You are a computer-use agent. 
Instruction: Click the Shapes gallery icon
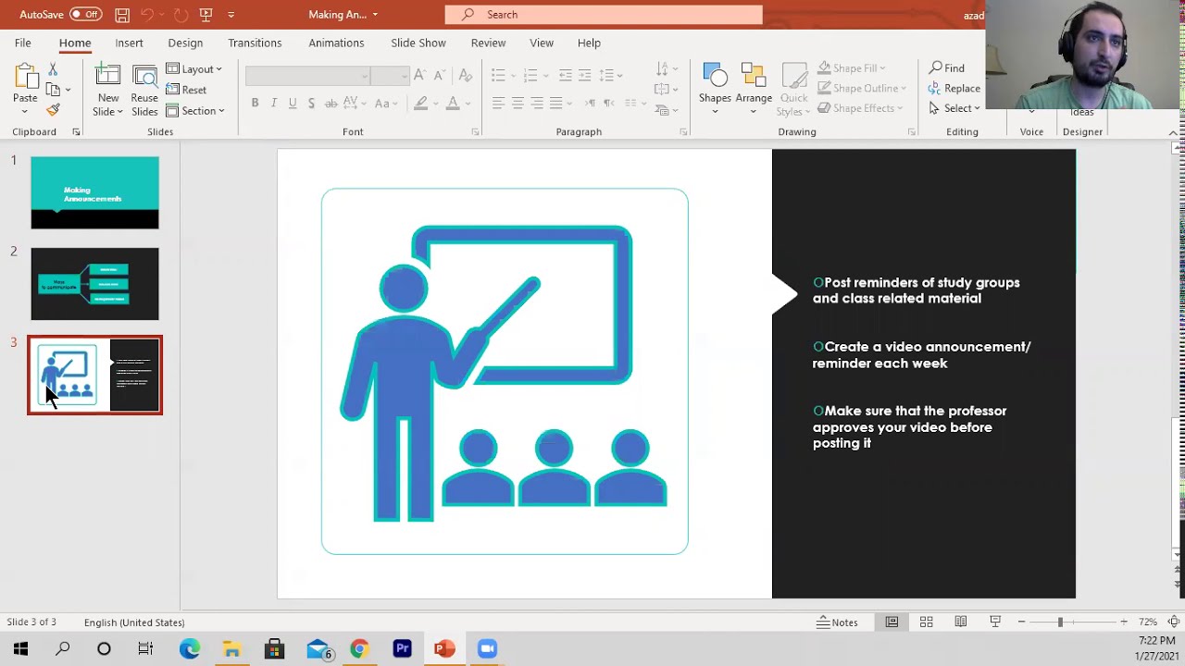point(715,77)
